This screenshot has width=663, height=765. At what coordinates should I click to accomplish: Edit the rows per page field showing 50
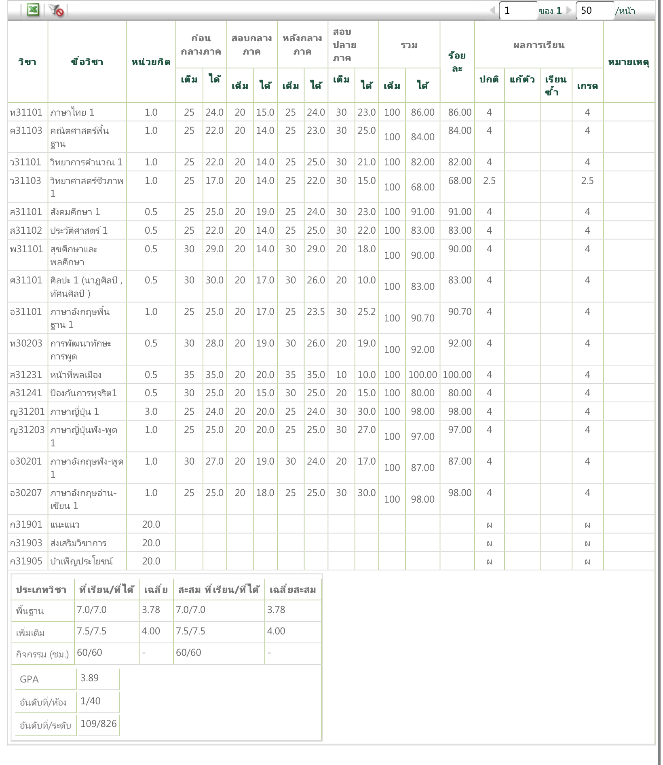[x=595, y=11]
